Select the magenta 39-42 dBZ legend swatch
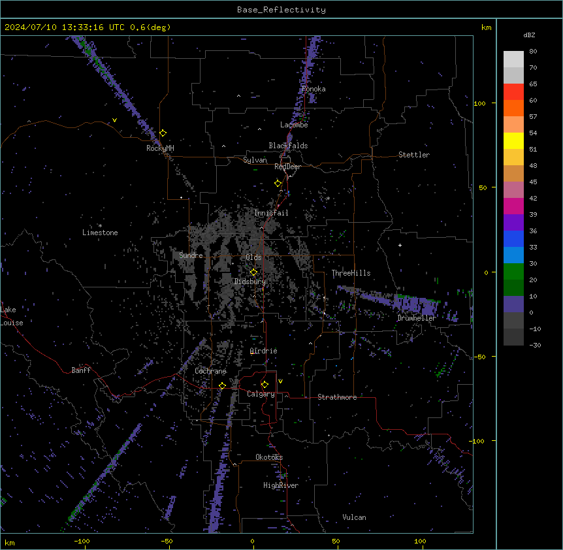The height and width of the screenshot is (550, 563). [x=513, y=206]
